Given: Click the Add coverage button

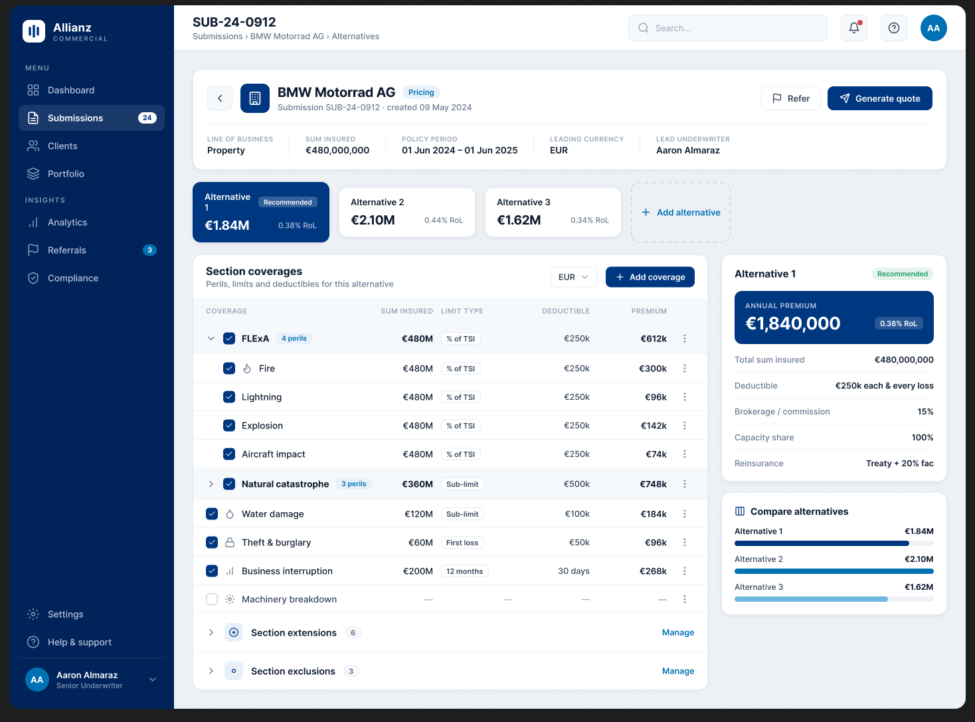Looking at the screenshot, I should (x=650, y=277).
